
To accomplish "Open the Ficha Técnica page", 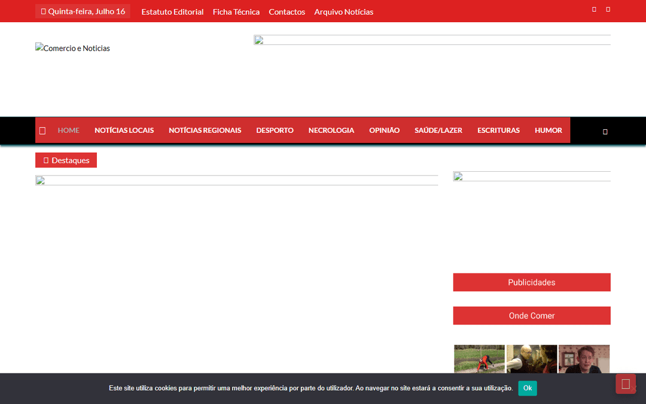I will point(236,11).
